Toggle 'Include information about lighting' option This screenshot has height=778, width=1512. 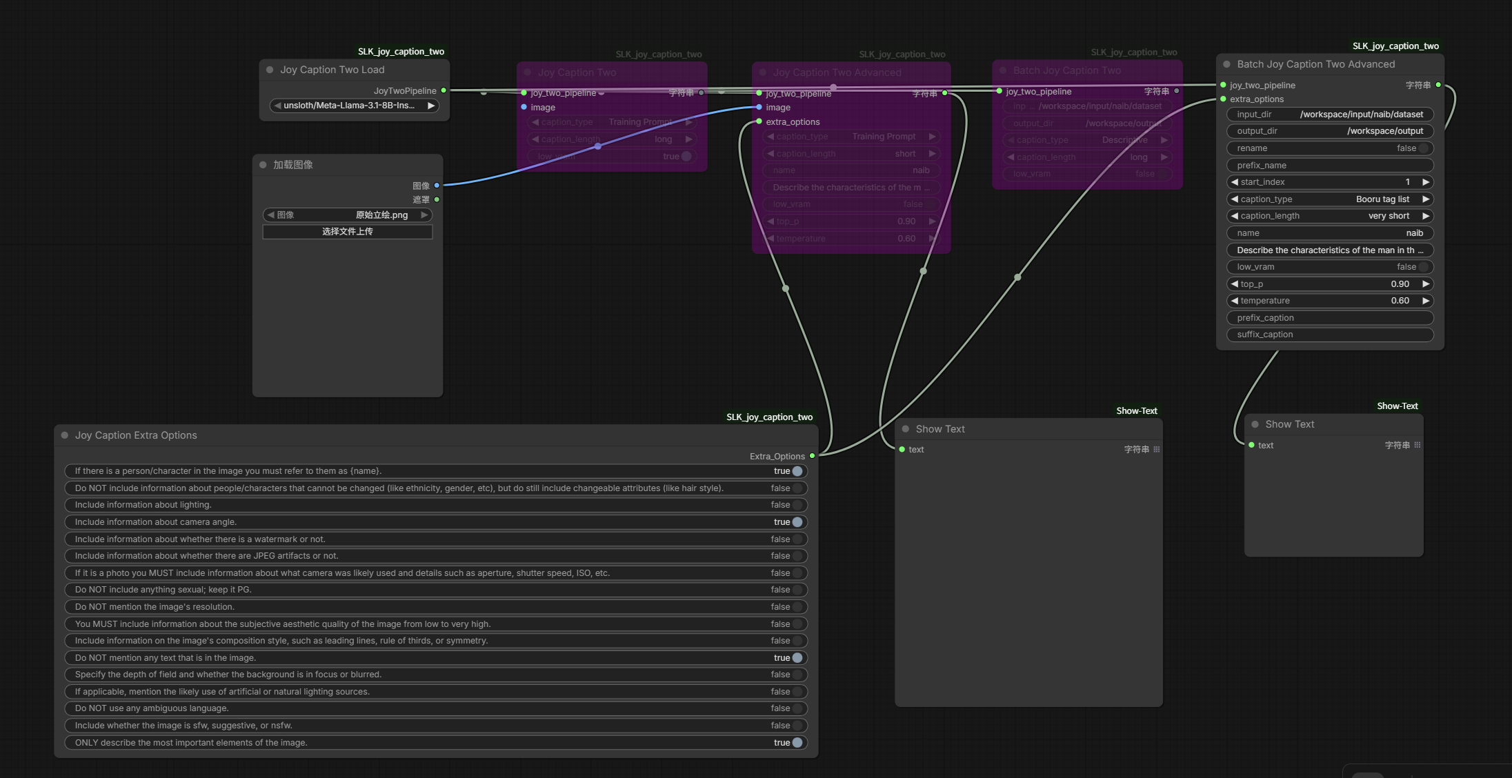point(797,505)
